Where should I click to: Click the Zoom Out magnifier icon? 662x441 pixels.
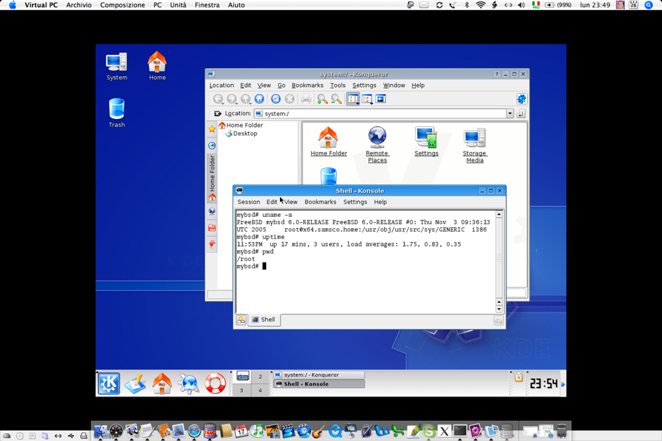coord(336,99)
